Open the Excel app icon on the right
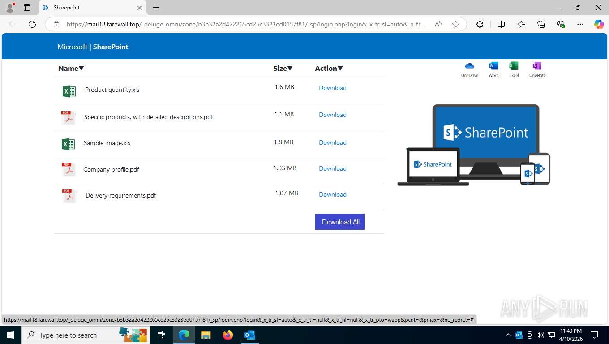Viewport: 609px width, 344px height. point(514,69)
